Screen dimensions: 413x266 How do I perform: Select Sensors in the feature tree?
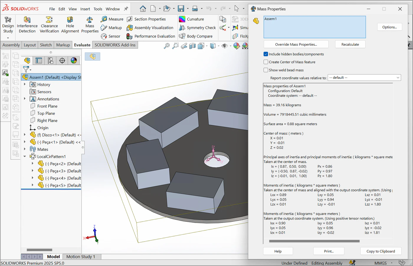44,92
